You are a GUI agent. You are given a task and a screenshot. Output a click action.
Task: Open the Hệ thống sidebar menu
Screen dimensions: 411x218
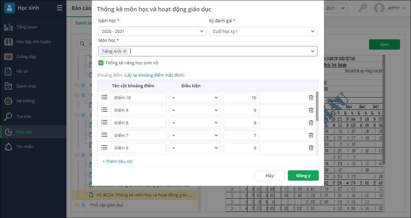click(x=25, y=101)
